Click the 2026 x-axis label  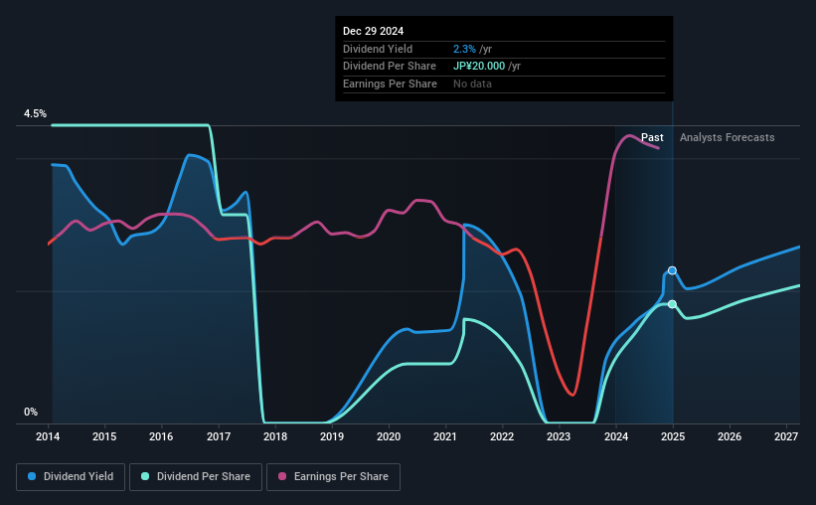(x=730, y=436)
